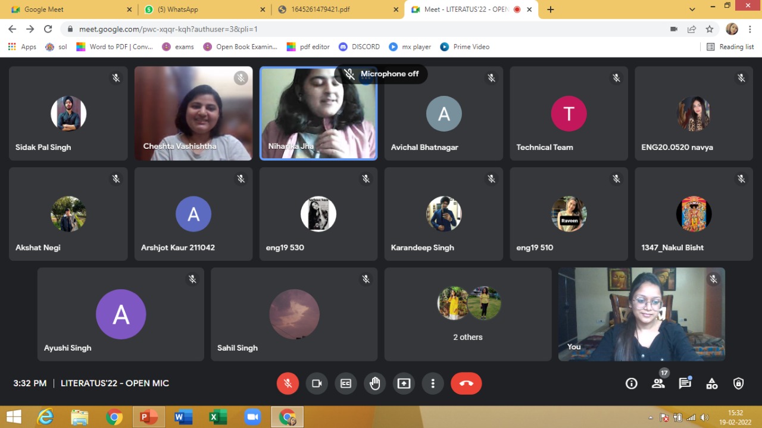Open Chrome's three-dot customize menu
The height and width of the screenshot is (428, 762).
750,29
